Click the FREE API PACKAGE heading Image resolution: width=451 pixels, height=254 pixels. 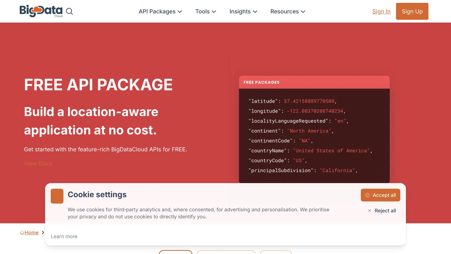[98, 85]
